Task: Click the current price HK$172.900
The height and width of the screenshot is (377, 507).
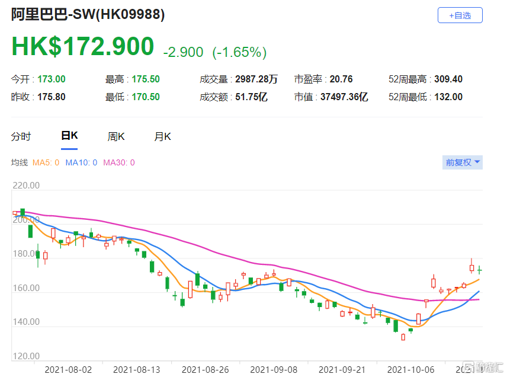Action: tap(83, 46)
